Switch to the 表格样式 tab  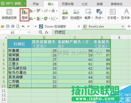tap(117, 4)
